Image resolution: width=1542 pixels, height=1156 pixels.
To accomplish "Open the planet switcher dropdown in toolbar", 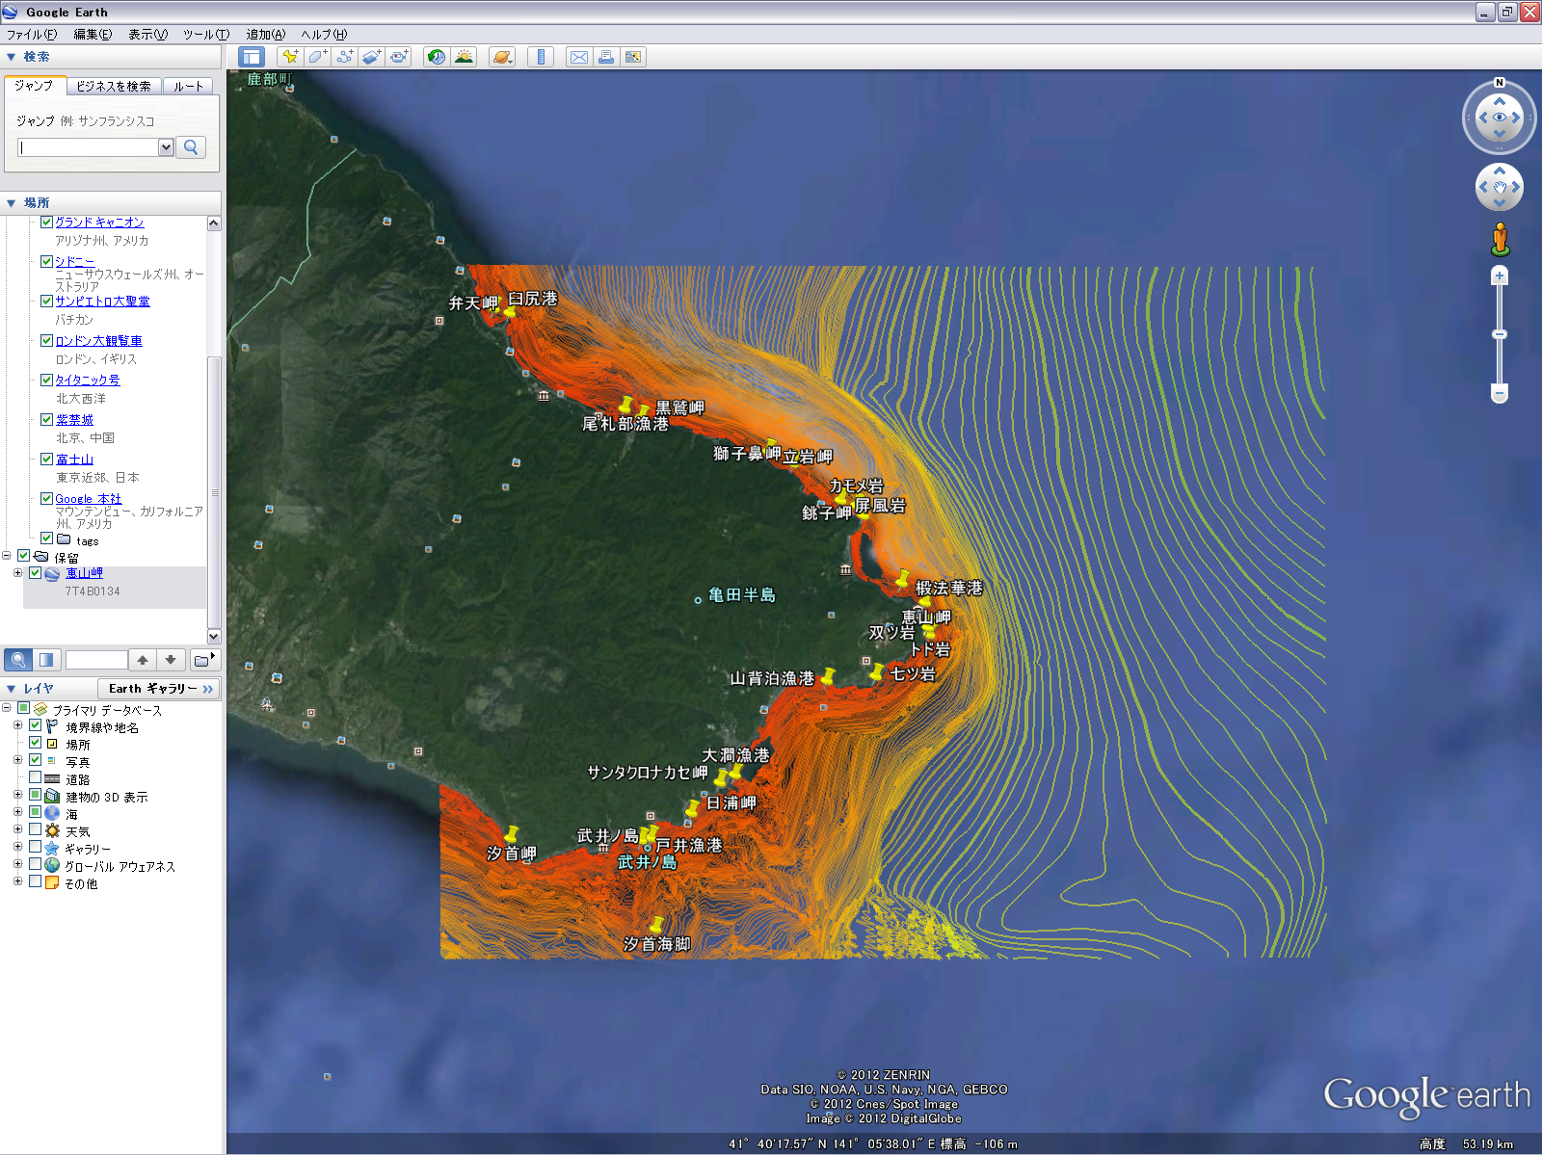I will 502,57.
